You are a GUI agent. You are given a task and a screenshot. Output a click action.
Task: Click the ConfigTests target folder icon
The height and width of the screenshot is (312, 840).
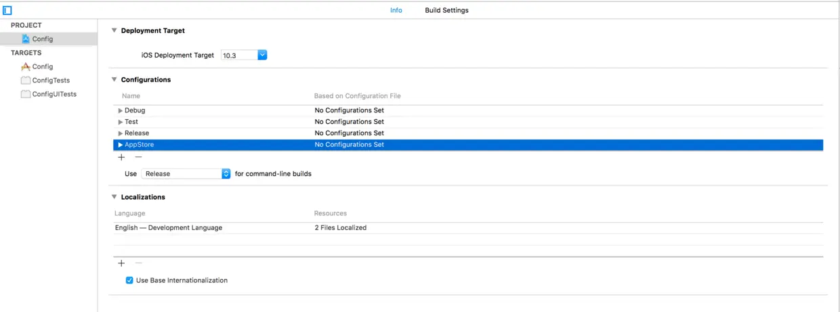tap(26, 81)
